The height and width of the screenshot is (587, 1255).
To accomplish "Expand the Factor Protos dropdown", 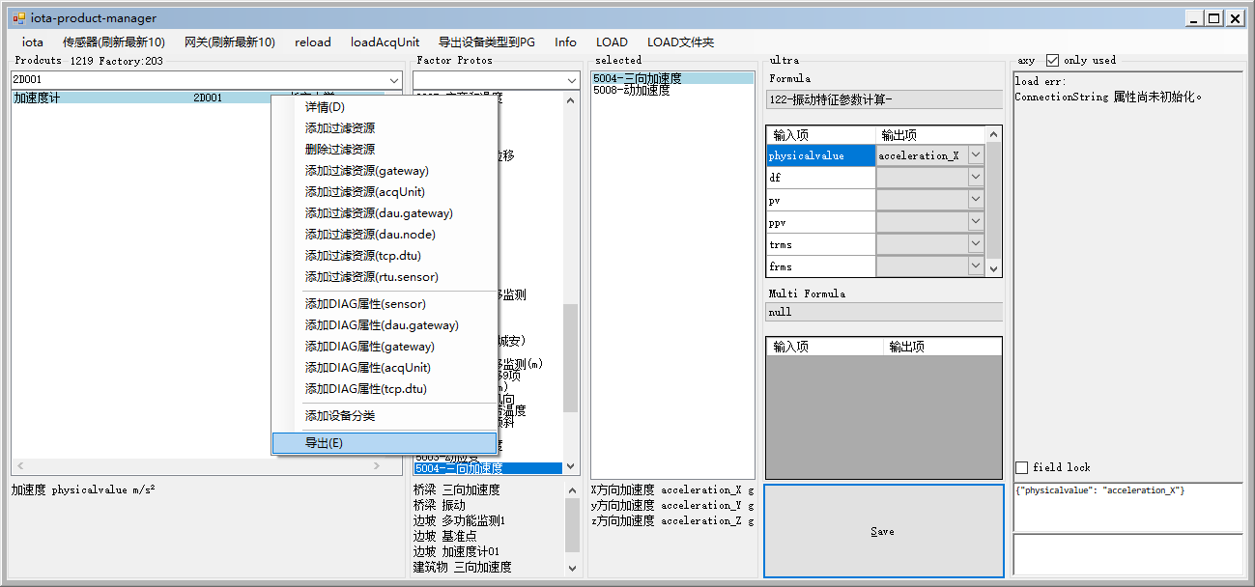I will [570, 79].
